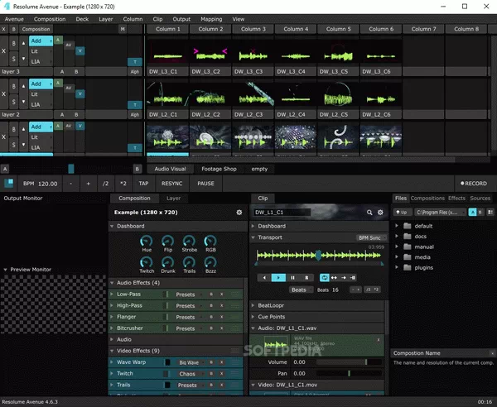Viewport: 497px width, 407px height.
Task: Open the clip settings gear icon
Action: tap(380, 213)
